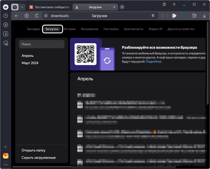Click the screenshot camera icon in sidebar
Image resolution: width=210 pixels, height=169 pixels.
pos(6,43)
